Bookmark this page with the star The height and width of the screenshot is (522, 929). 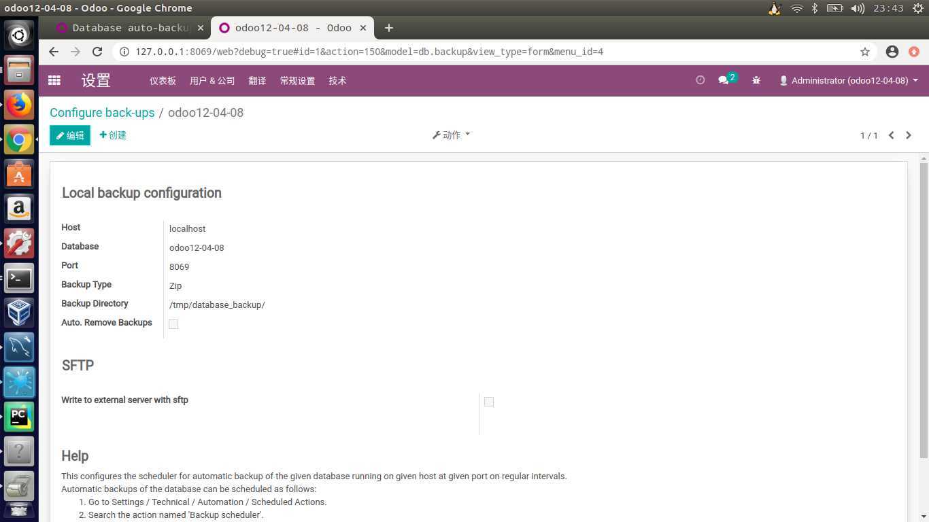click(x=865, y=52)
